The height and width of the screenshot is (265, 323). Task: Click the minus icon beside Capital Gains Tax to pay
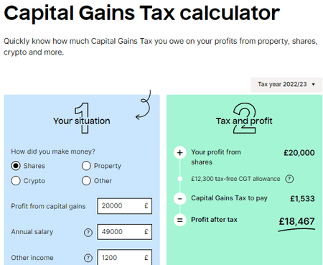pyautogui.click(x=180, y=198)
